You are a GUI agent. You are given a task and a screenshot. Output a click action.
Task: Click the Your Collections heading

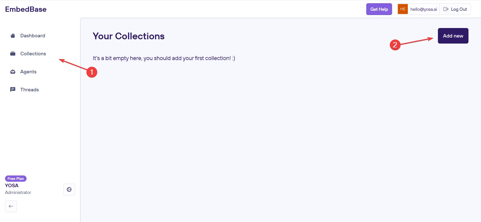(x=129, y=36)
